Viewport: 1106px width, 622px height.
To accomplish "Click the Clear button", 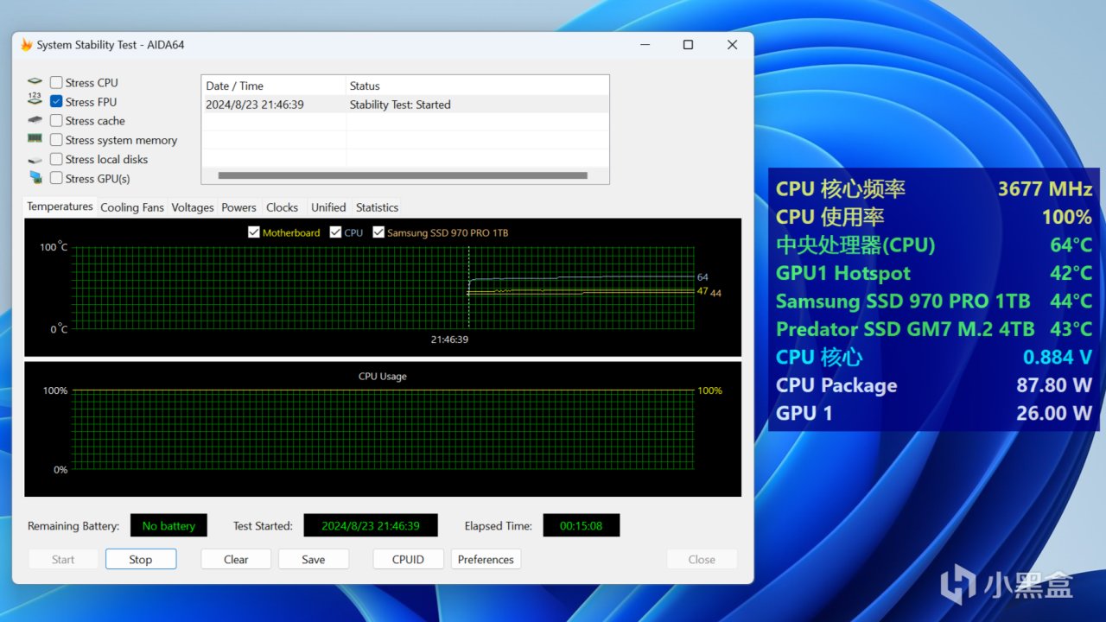I will (236, 559).
